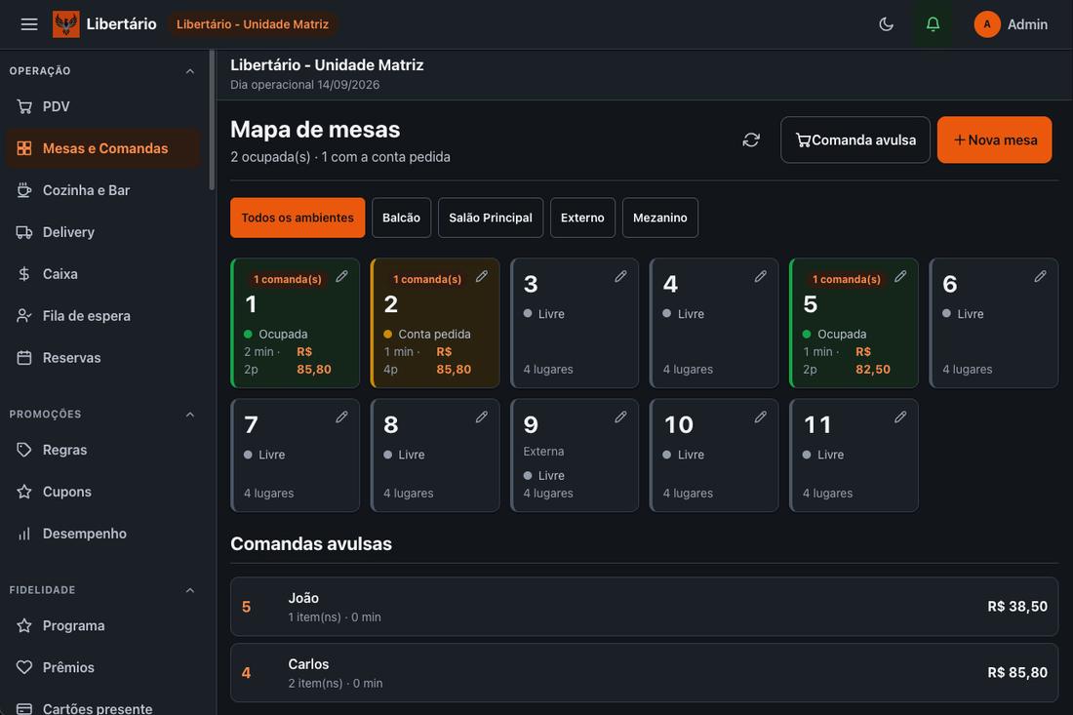
Task: Refresh the table map
Action: pyautogui.click(x=751, y=140)
